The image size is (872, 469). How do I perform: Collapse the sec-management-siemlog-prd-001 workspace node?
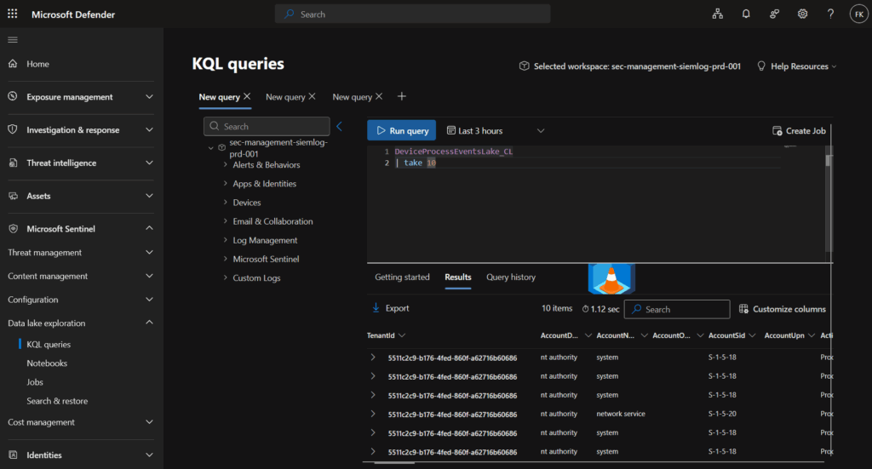(211, 148)
